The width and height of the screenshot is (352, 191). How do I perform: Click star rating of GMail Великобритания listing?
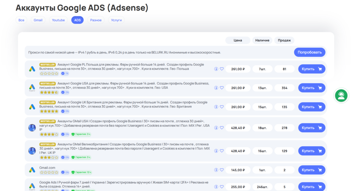(49, 157)
